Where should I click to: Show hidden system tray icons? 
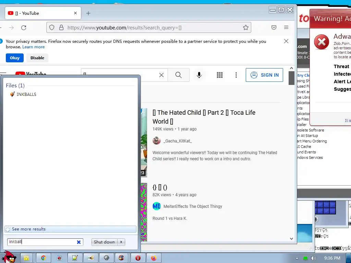(x=297, y=258)
